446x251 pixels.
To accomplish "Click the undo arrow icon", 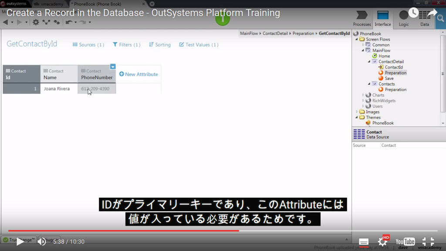I will [68, 22].
